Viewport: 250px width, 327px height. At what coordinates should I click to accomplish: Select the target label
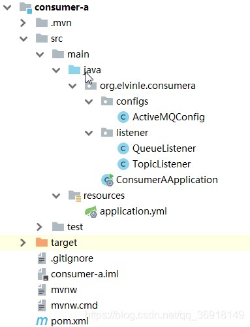tap(64, 243)
